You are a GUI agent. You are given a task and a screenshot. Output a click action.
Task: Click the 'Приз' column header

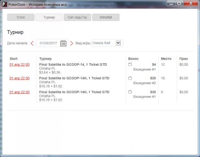[x=183, y=59]
